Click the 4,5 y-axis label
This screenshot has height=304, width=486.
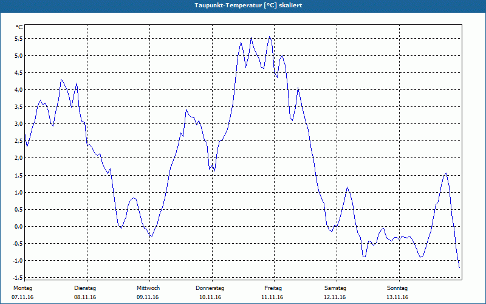(x=19, y=73)
